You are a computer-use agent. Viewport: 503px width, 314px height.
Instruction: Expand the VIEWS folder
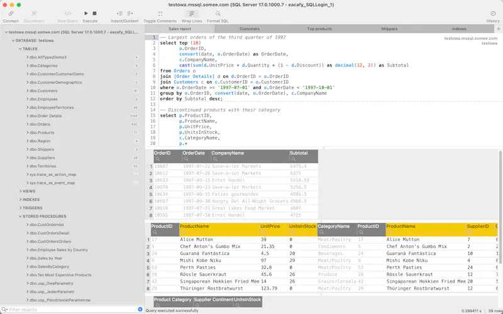21,192
